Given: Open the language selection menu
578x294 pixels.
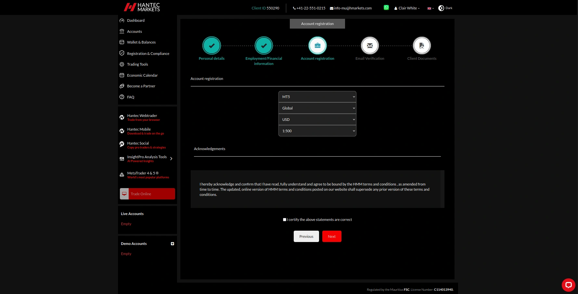Looking at the screenshot, I should coord(430,8).
